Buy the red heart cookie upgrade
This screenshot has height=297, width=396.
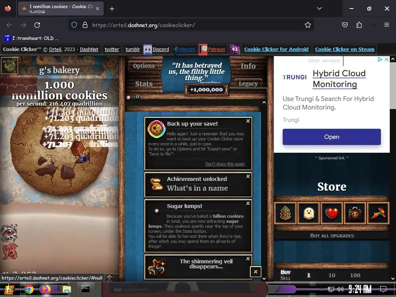click(x=332, y=213)
